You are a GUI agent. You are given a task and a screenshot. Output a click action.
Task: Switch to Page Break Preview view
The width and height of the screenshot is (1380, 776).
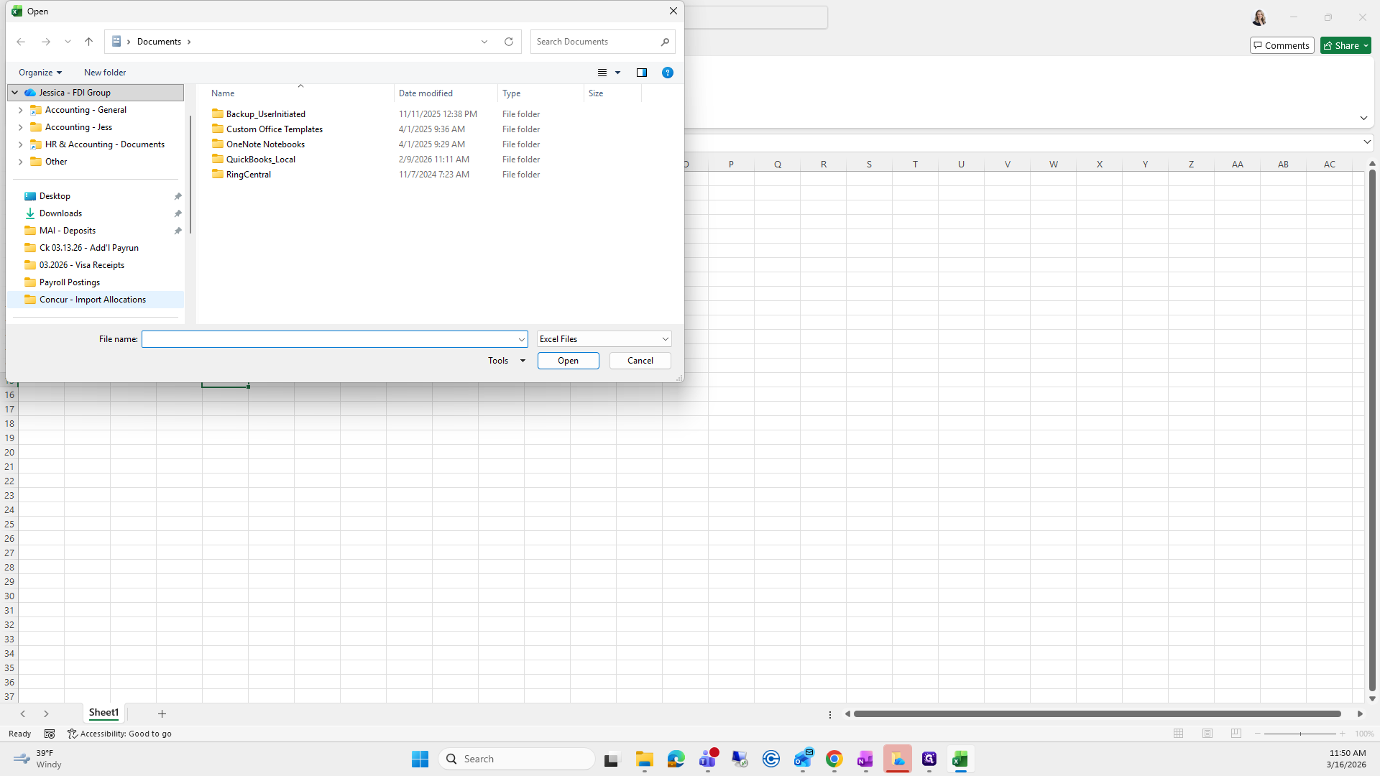(1236, 734)
